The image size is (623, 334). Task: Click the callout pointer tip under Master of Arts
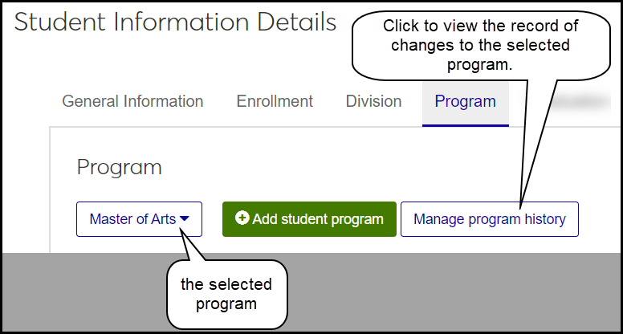click(x=183, y=234)
